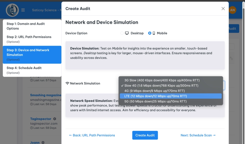Select the LTE 12 Mbps option

(155, 96)
